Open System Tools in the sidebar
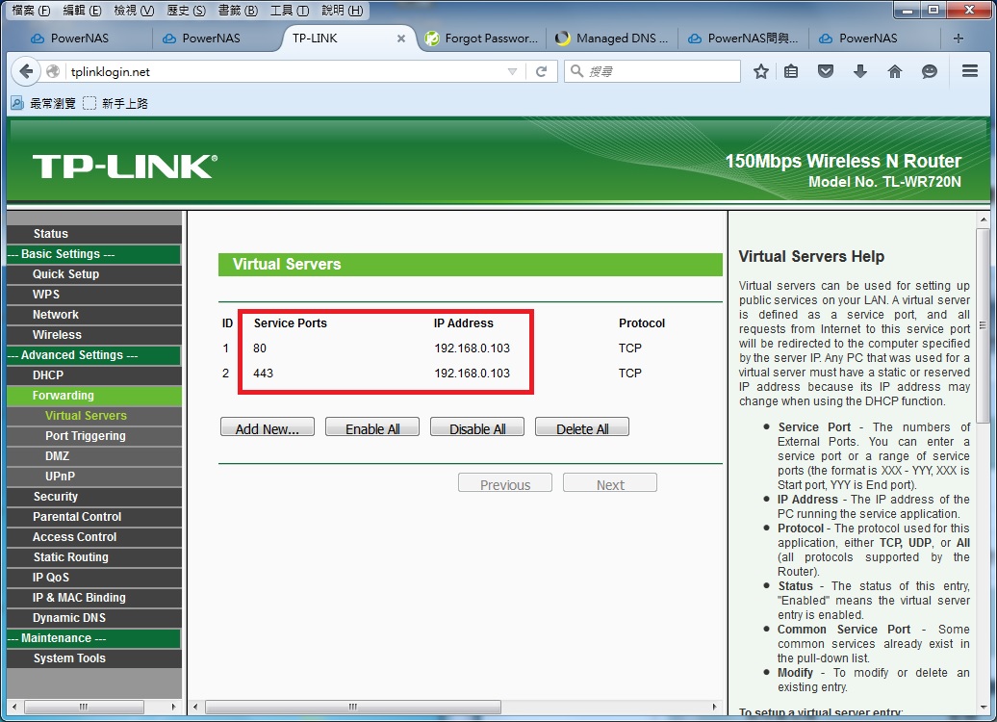This screenshot has width=997, height=722. point(94,658)
